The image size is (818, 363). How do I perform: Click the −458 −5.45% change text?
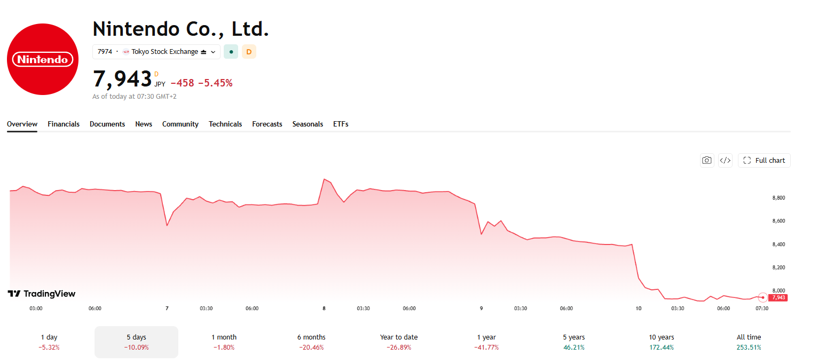point(201,83)
